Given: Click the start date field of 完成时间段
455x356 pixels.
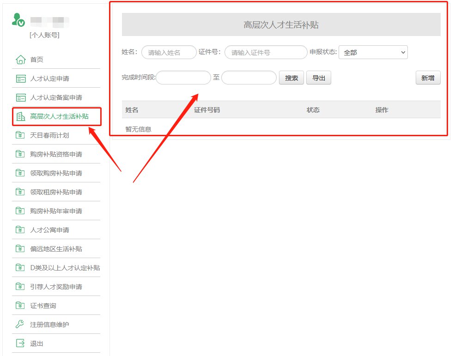Looking at the screenshot, I should pos(183,78).
